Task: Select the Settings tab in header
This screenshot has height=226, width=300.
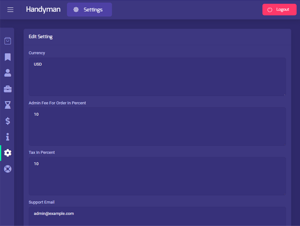Action: pyautogui.click(x=89, y=10)
